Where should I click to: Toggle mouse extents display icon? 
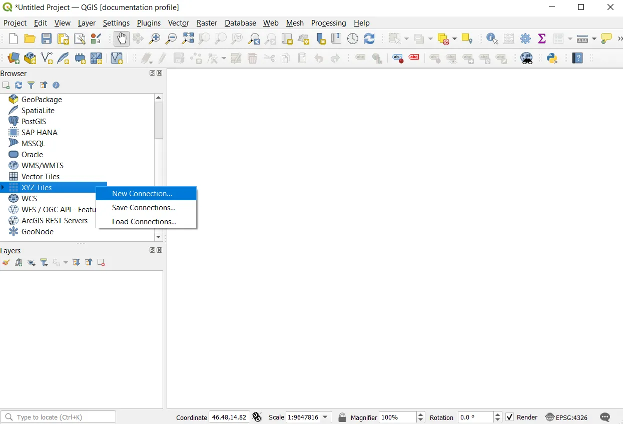257,417
